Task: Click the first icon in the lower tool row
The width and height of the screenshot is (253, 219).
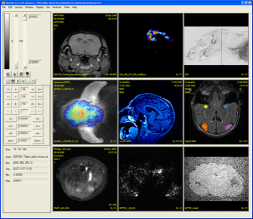Action: [x=8, y=81]
